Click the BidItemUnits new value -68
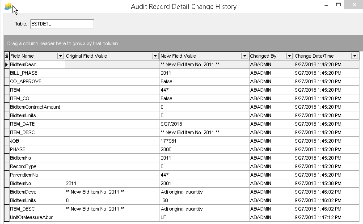The height and width of the screenshot is (224, 363). tap(204, 200)
